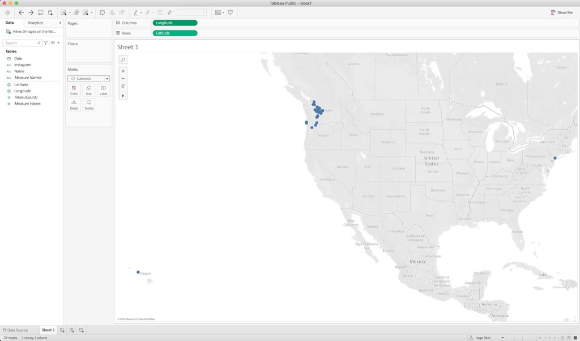Open the Automatic mark type dropdown
Screen dimensions: 580x341
tap(88, 78)
